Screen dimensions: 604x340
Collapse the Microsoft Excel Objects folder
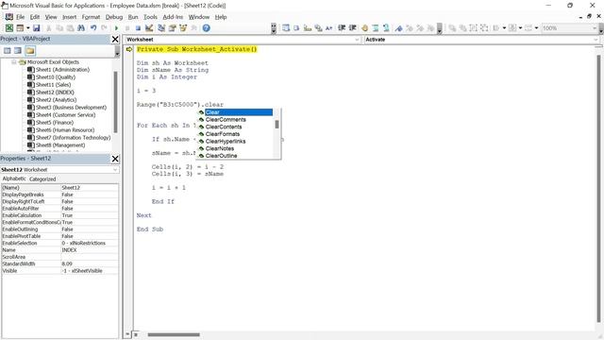(14, 62)
